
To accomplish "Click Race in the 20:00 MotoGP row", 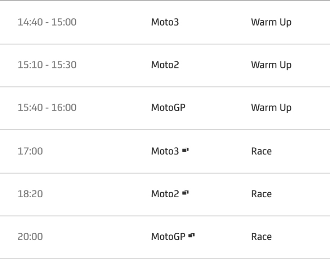I will pos(261,237).
